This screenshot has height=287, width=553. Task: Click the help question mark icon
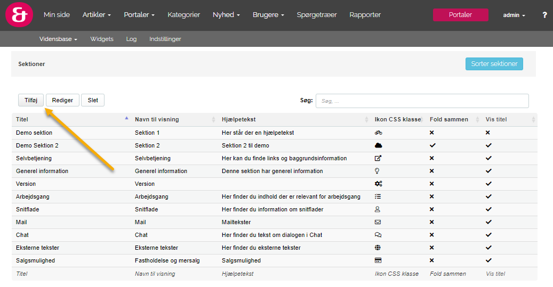[x=544, y=15]
